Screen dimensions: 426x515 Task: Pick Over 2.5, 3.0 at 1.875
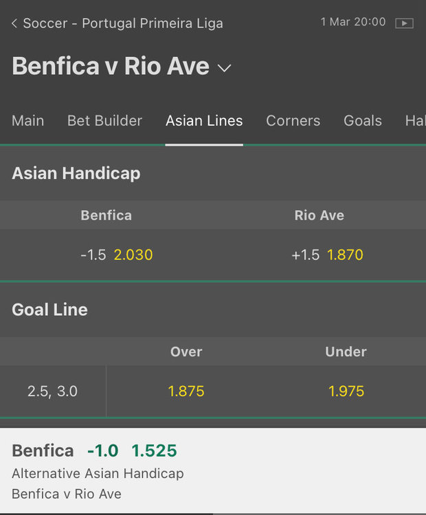(x=186, y=391)
